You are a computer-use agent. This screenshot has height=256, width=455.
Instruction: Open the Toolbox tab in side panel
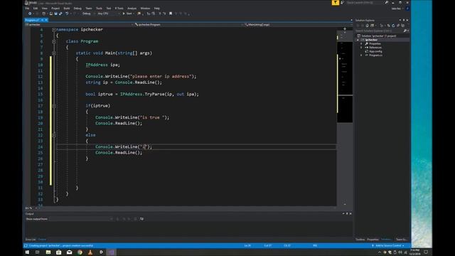click(x=360, y=240)
